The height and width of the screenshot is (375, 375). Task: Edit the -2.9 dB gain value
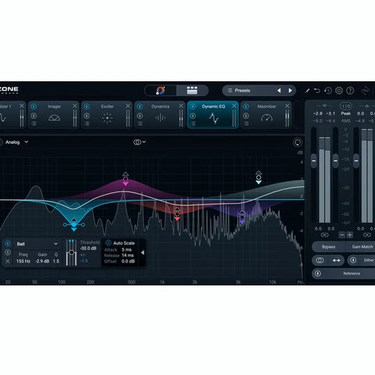tap(42, 261)
